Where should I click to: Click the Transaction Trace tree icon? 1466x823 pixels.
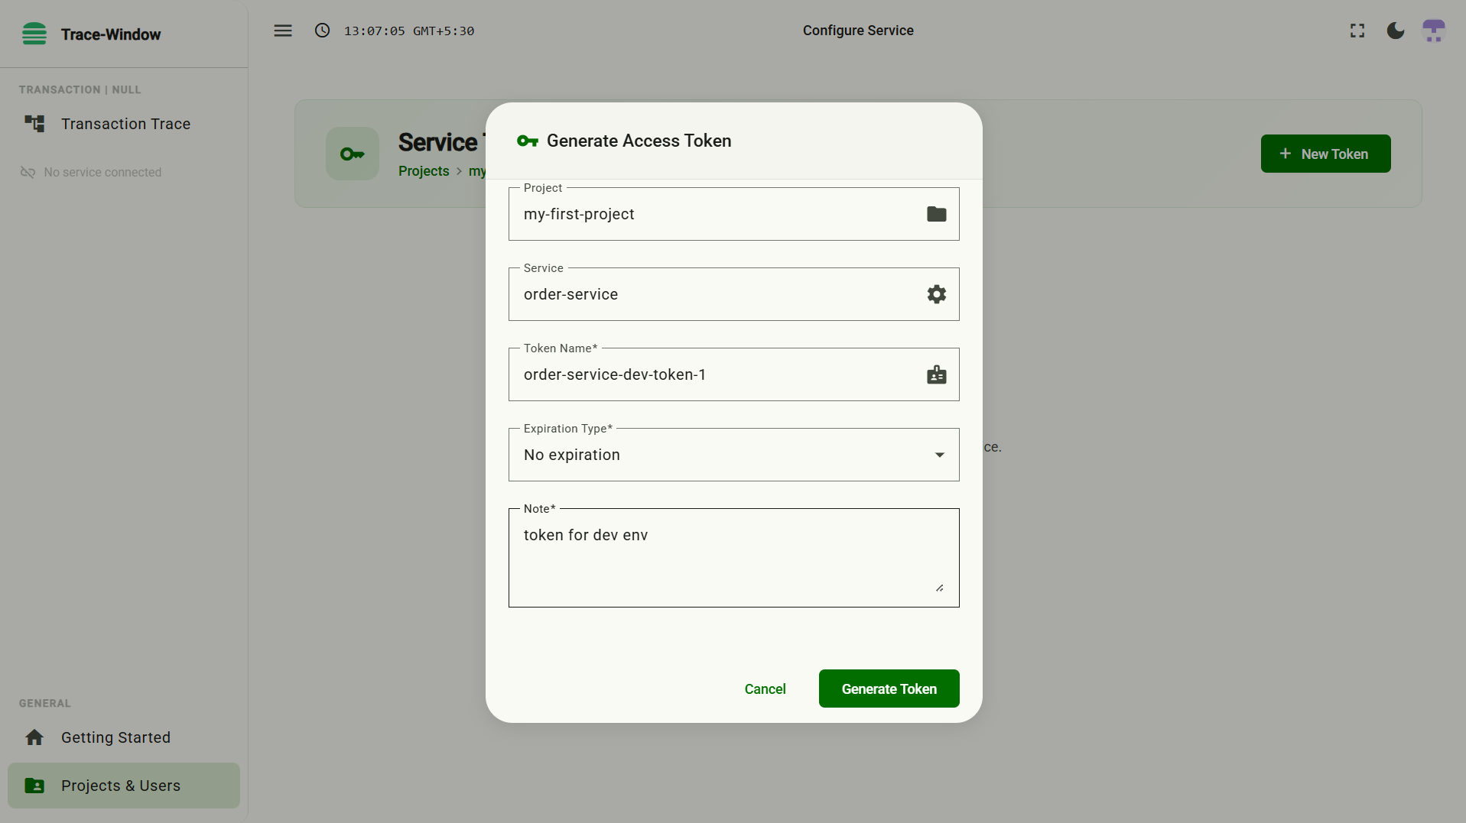pyautogui.click(x=34, y=124)
